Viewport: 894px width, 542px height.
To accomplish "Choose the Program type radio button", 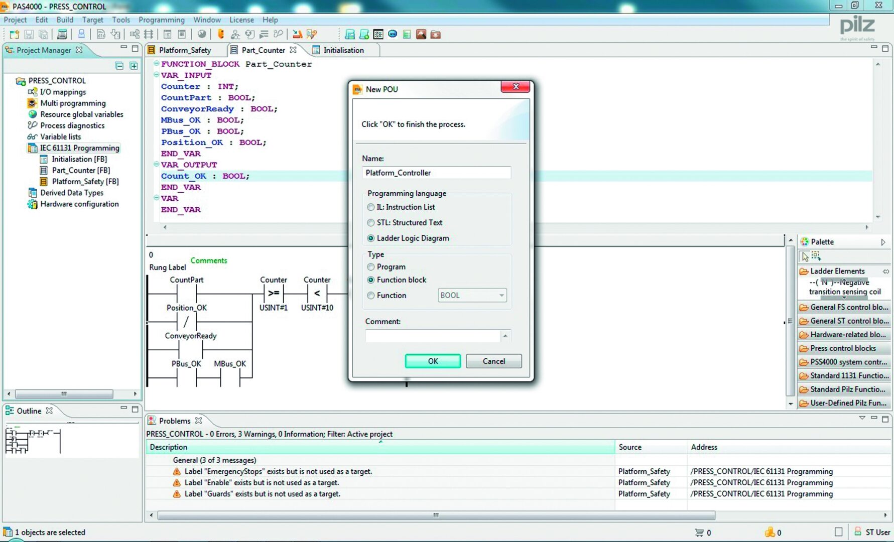I will tap(370, 267).
